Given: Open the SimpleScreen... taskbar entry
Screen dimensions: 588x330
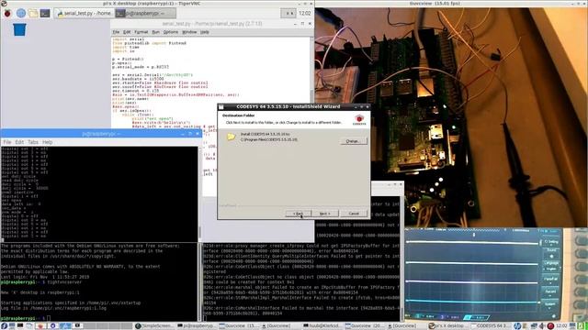Looking at the screenshot, I should (x=155, y=326).
